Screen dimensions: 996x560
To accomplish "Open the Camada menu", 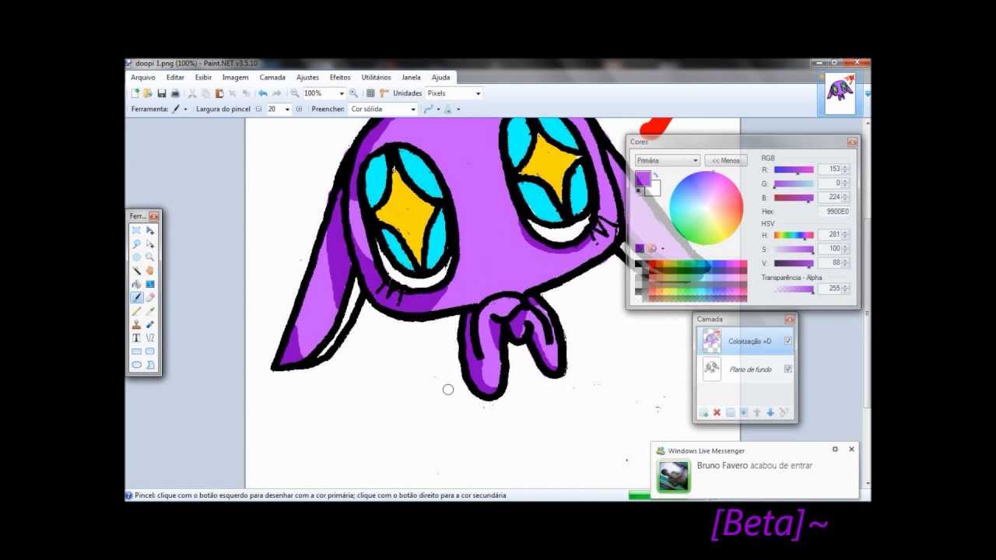I will (272, 78).
